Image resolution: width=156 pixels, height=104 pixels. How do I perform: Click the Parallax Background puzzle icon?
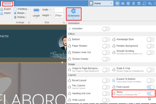(x=114, y=46)
